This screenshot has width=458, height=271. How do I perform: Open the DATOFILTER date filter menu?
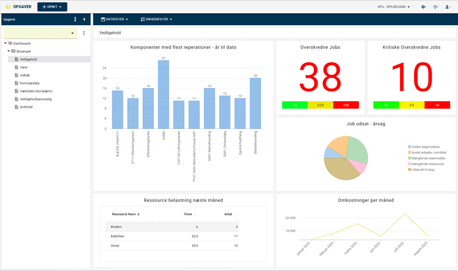114,19
